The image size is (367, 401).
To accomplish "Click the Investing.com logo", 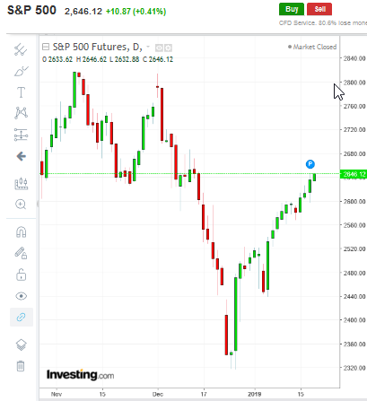I will click(80, 375).
